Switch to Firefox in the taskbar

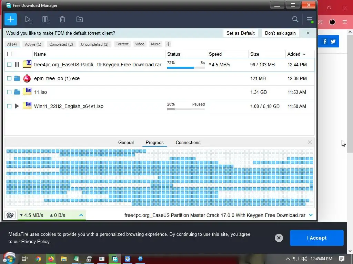51,259
